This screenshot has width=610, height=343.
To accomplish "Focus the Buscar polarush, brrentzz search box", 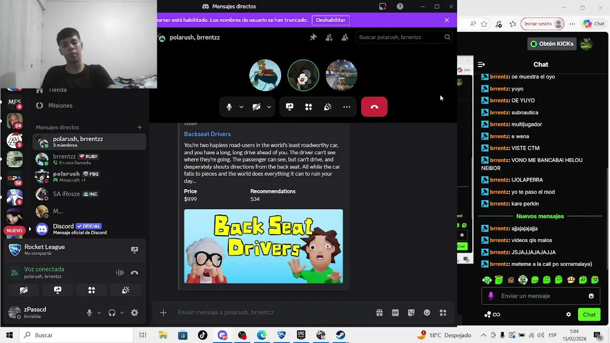I will tap(404, 37).
